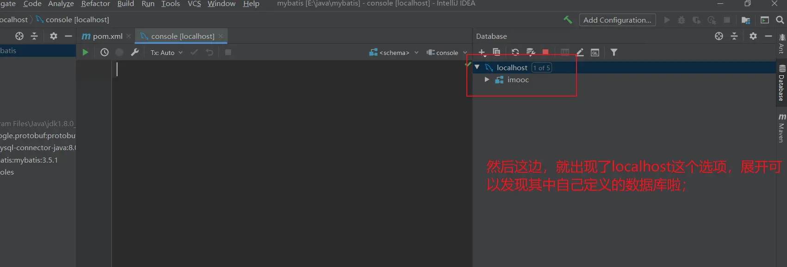Refresh the database with the sync icon
This screenshot has height=267, width=787.
[515, 52]
